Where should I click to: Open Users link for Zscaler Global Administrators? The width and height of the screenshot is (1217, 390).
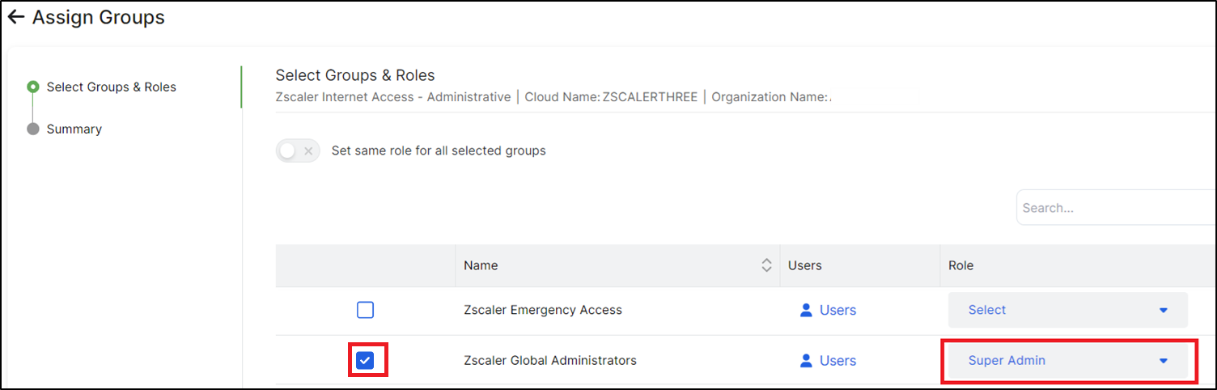[x=837, y=361]
